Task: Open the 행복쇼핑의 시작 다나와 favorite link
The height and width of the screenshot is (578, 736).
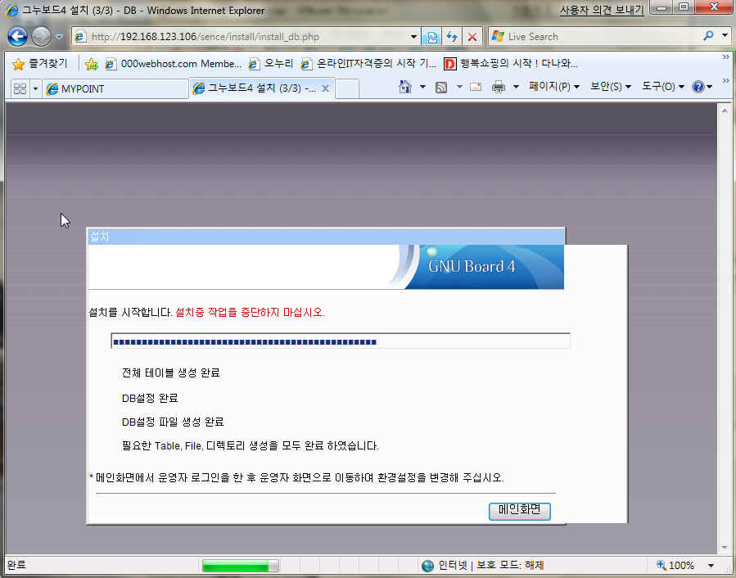Action: click(x=511, y=64)
